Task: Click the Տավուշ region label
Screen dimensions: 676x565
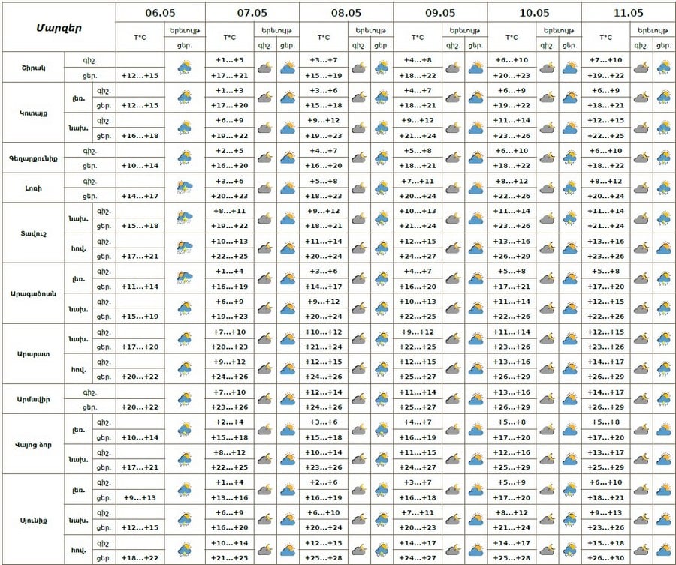Action: point(33,233)
